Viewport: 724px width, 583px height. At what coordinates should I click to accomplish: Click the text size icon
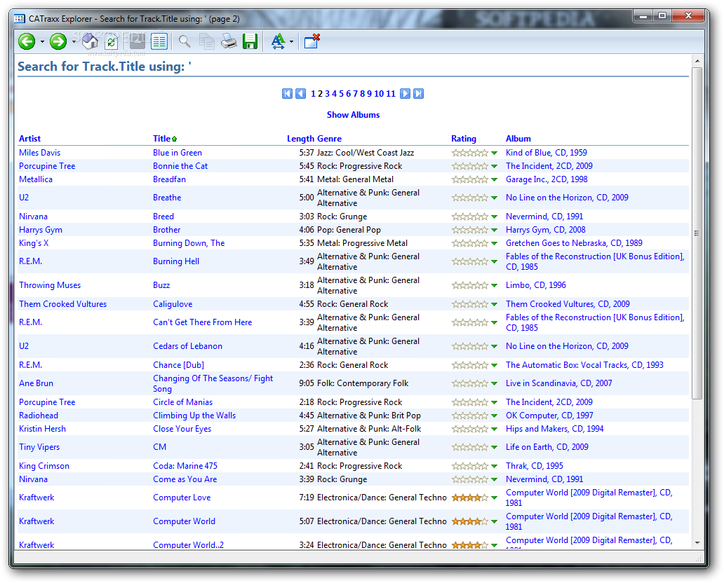(x=278, y=41)
